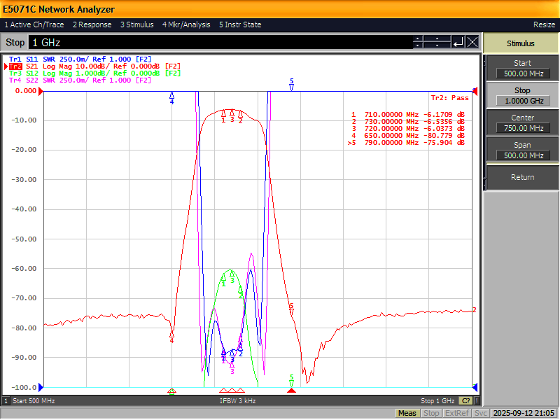Click the red marker 5 triangle on frequency axis
The height and width of the screenshot is (420, 560).
point(291,391)
